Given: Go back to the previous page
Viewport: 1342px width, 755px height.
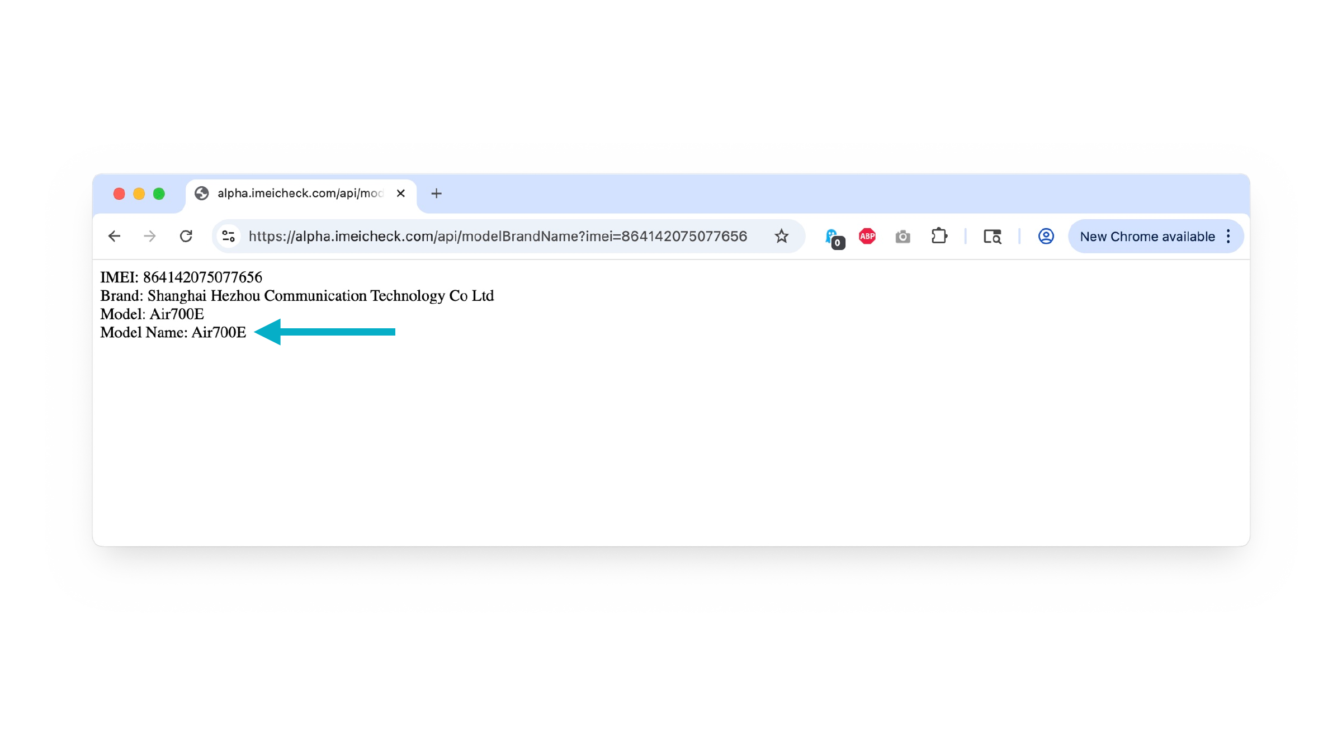Looking at the screenshot, I should [114, 237].
